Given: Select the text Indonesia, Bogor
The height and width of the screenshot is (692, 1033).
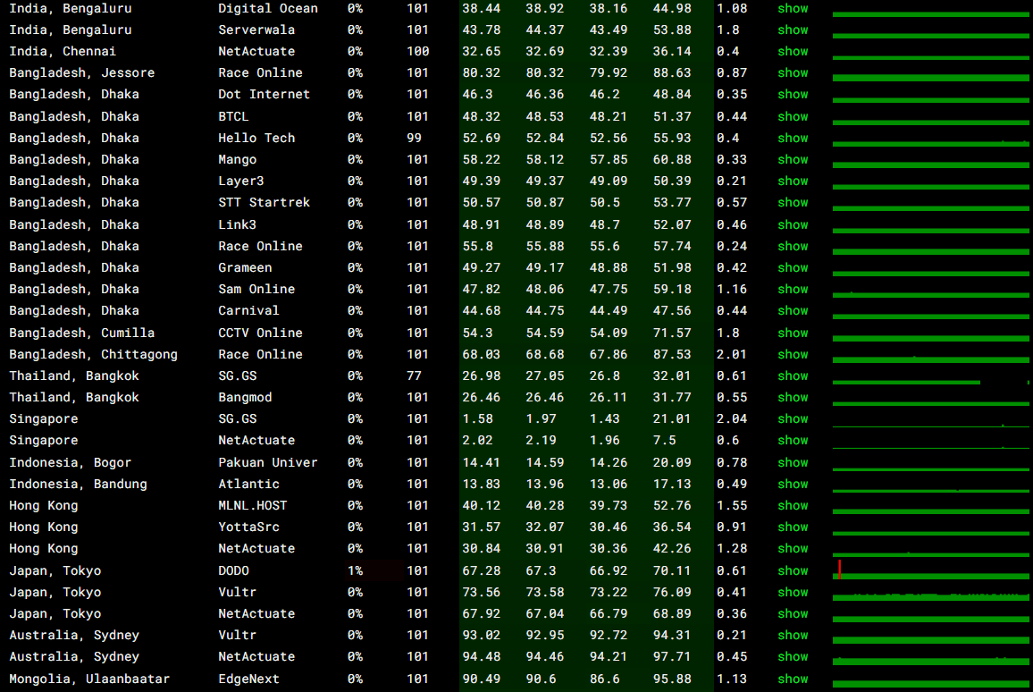Looking at the screenshot, I should click(71, 462).
